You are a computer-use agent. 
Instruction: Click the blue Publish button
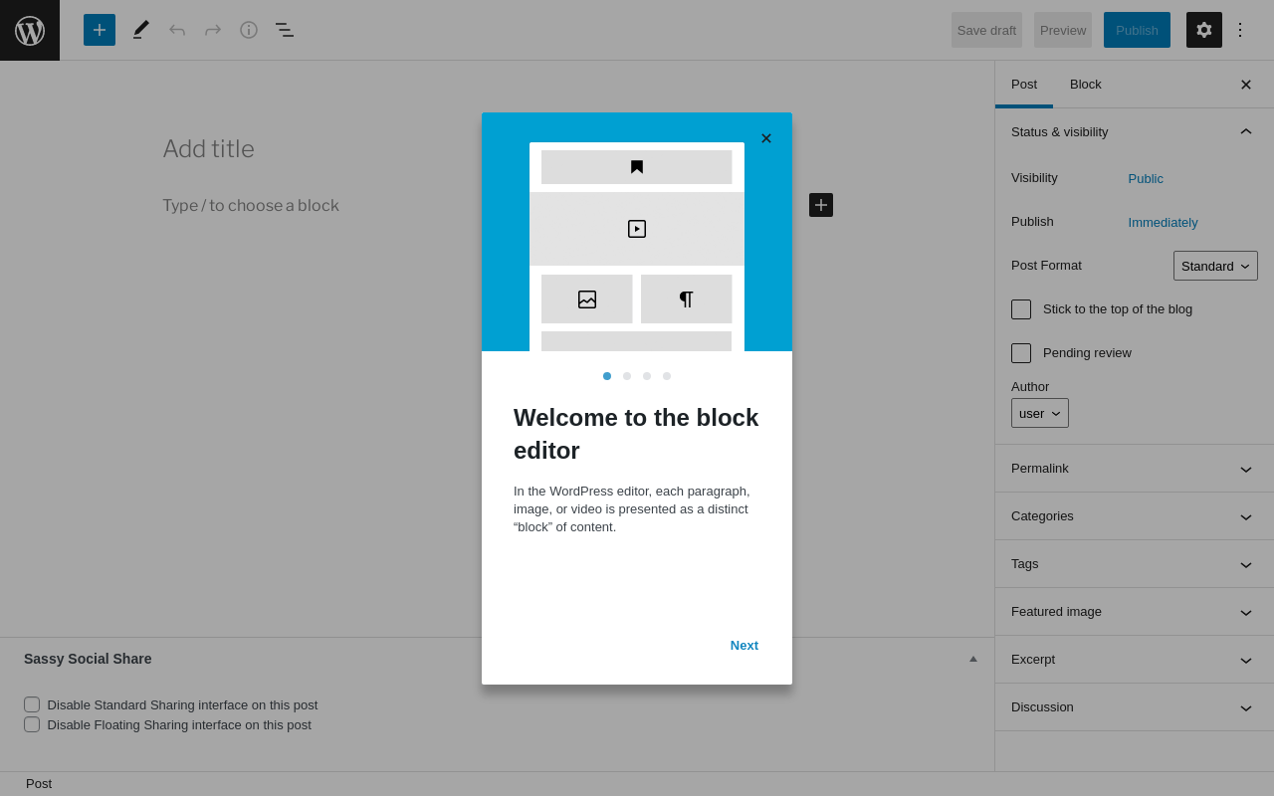(x=1137, y=30)
